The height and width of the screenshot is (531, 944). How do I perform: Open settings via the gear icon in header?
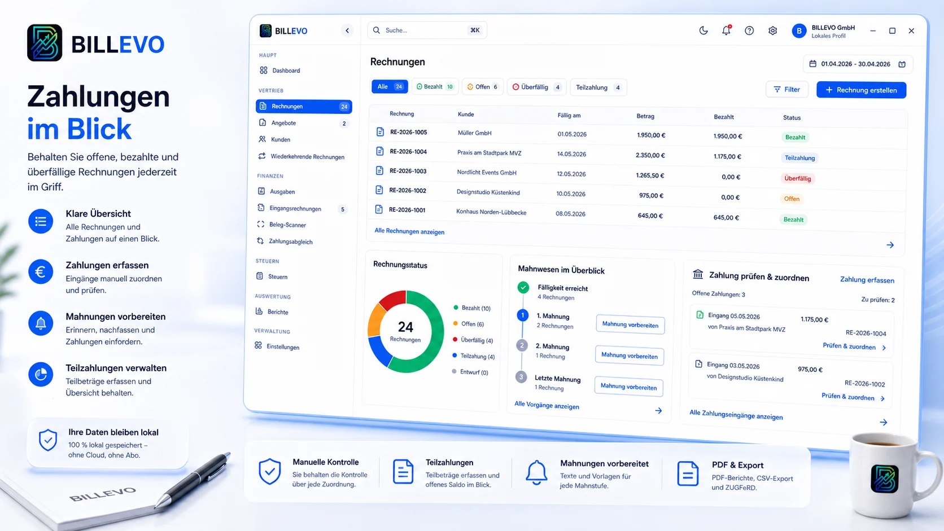[772, 30]
